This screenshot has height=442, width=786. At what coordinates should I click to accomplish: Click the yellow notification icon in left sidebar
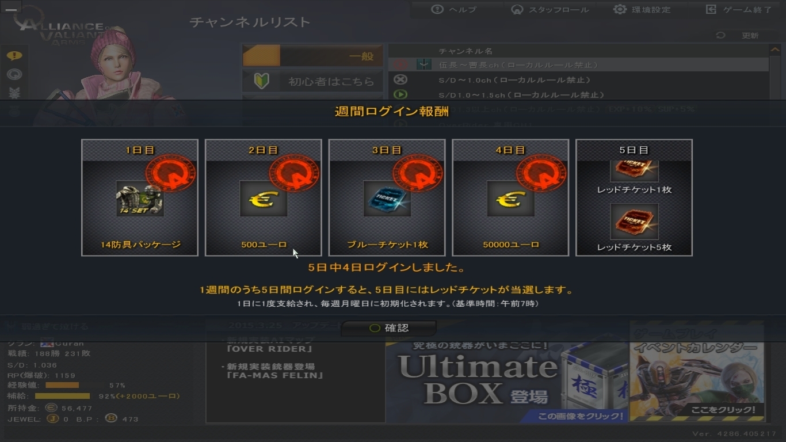(x=14, y=56)
